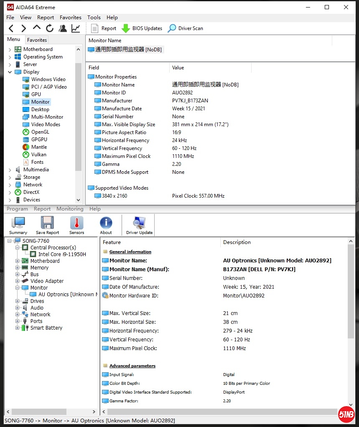The height and width of the screenshot is (427, 359).
Task: Switch to the Favorites tab
Action: tap(37, 40)
